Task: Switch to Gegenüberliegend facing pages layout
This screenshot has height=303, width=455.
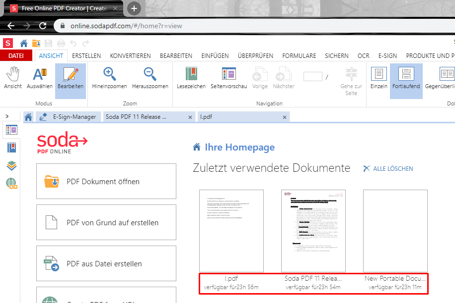Action: 440,78
